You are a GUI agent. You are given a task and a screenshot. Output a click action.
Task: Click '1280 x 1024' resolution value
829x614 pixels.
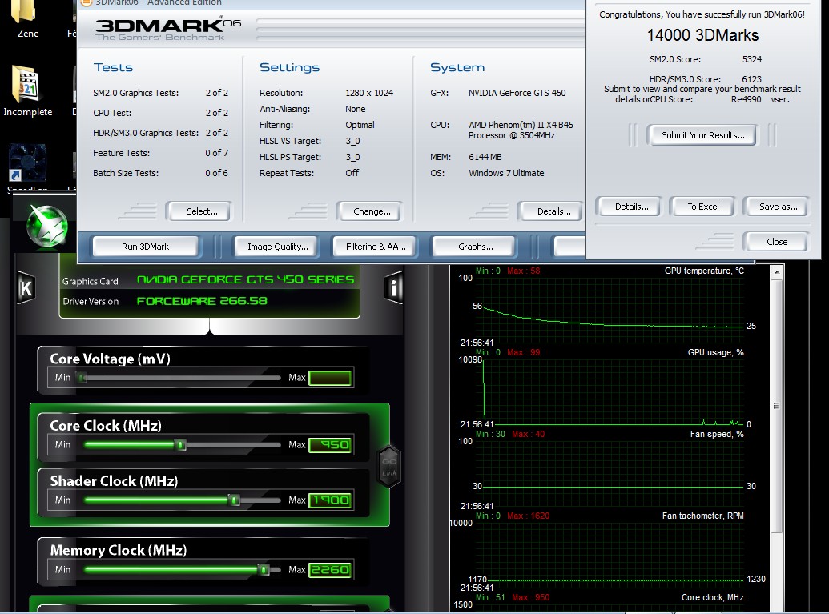(x=369, y=93)
